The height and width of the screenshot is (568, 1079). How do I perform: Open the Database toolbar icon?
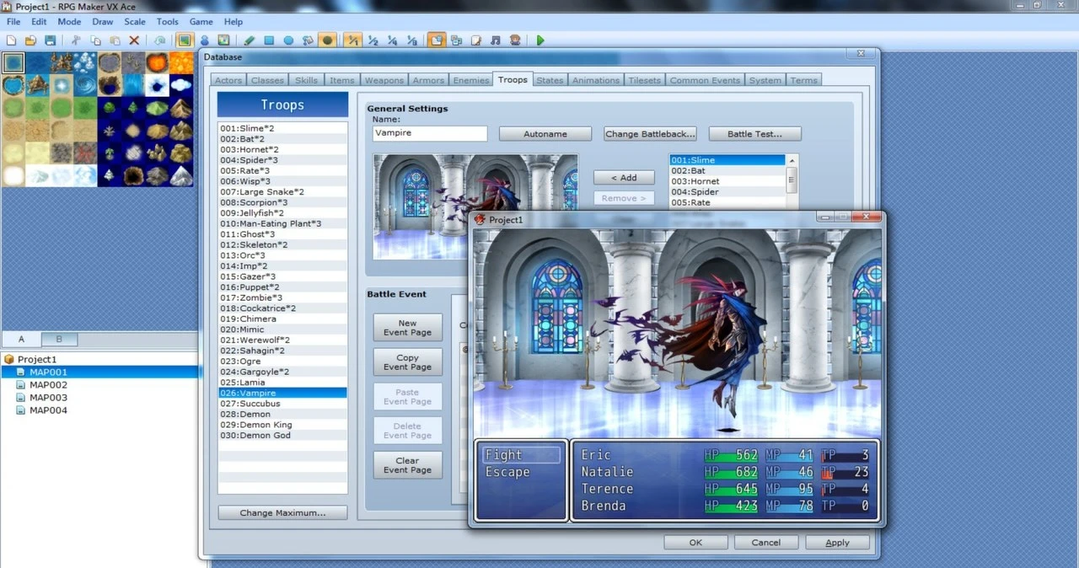(437, 40)
